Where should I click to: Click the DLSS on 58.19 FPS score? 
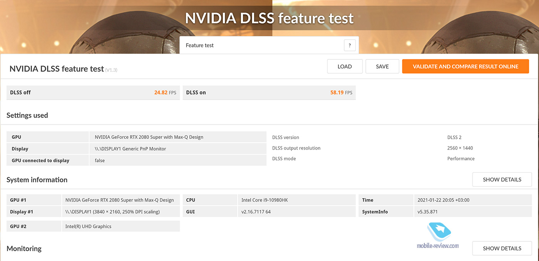341,93
